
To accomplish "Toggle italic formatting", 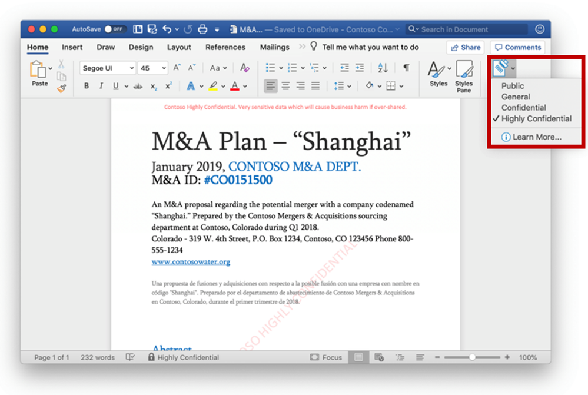I will pyautogui.click(x=101, y=86).
